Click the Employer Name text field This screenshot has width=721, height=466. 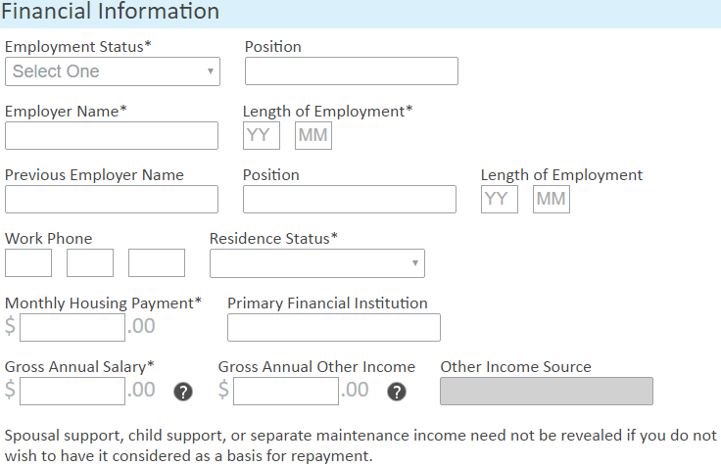[112, 135]
